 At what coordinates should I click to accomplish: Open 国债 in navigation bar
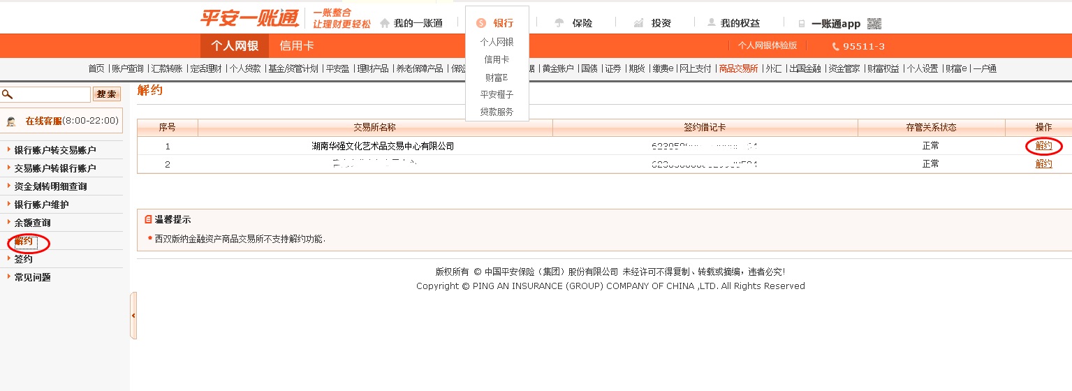(x=589, y=68)
